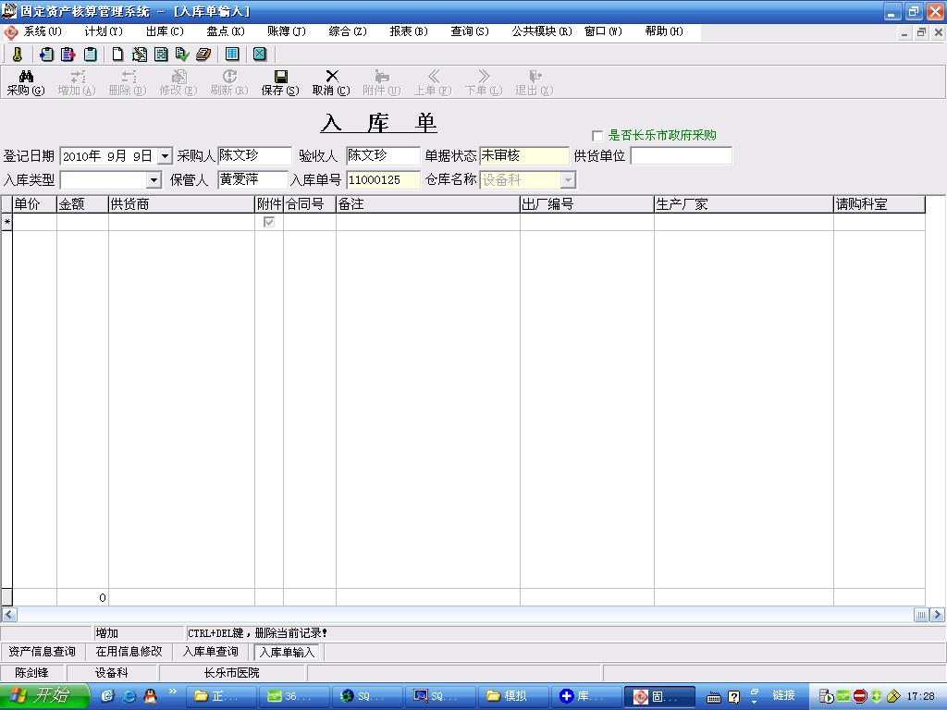Click the teal boxed X toolbar icon
This screenshot has height=710, width=947.
260,55
